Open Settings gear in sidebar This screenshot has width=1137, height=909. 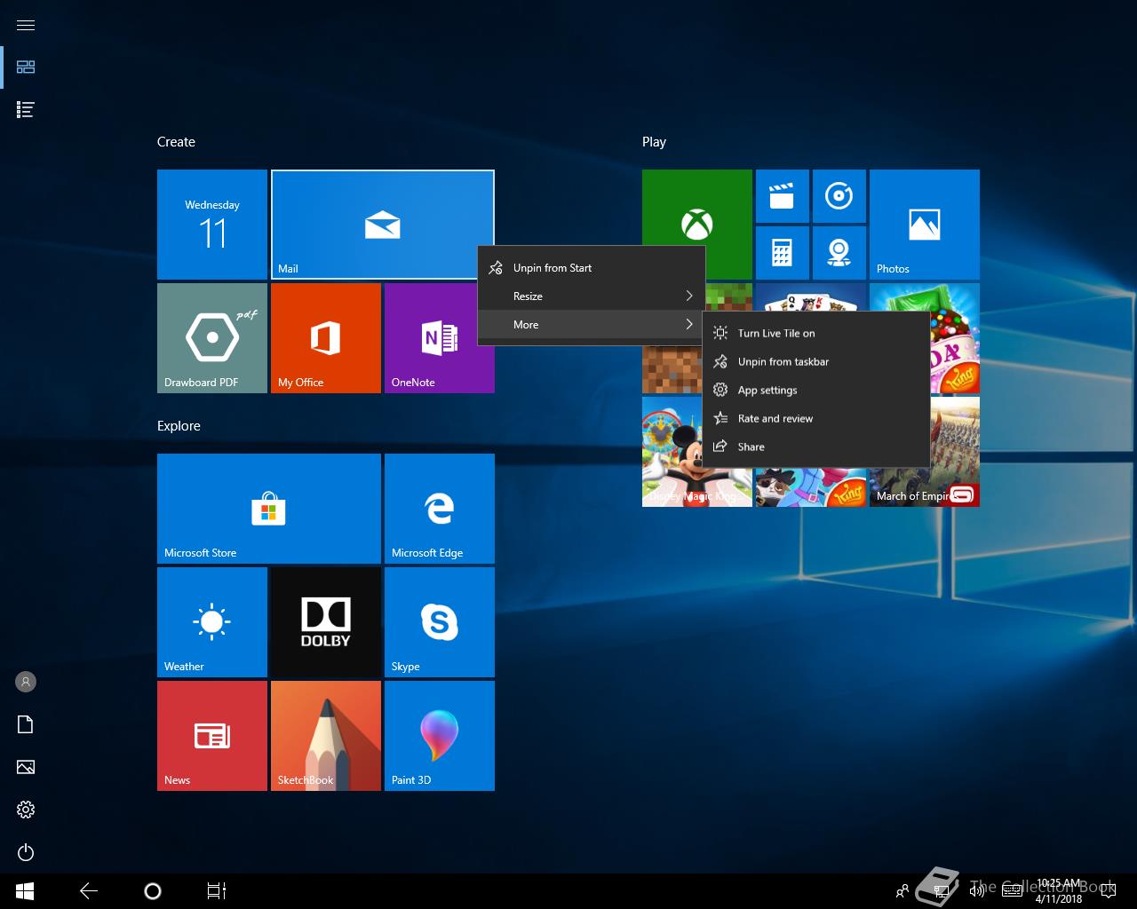point(26,810)
